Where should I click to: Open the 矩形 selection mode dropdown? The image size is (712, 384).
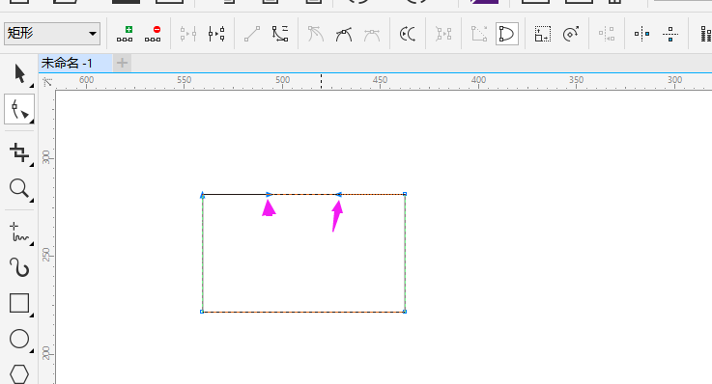pyautogui.click(x=52, y=34)
